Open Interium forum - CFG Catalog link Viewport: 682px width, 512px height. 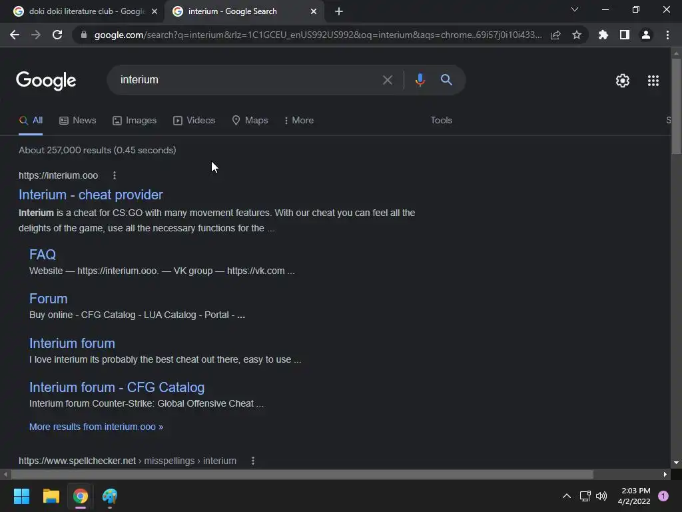click(x=117, y=387)
